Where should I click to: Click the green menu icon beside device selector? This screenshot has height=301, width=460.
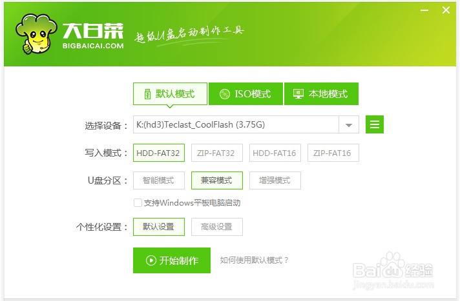click(x=374, y=124)
